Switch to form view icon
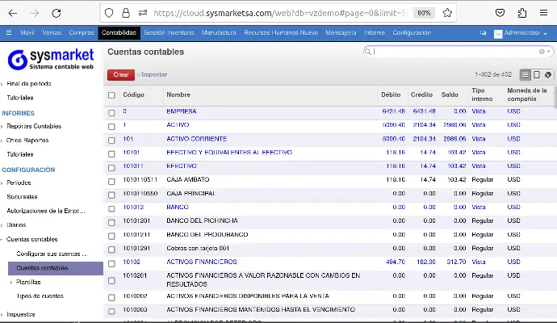The width and height of the screenshot is (557, 323). coord(537,74)
